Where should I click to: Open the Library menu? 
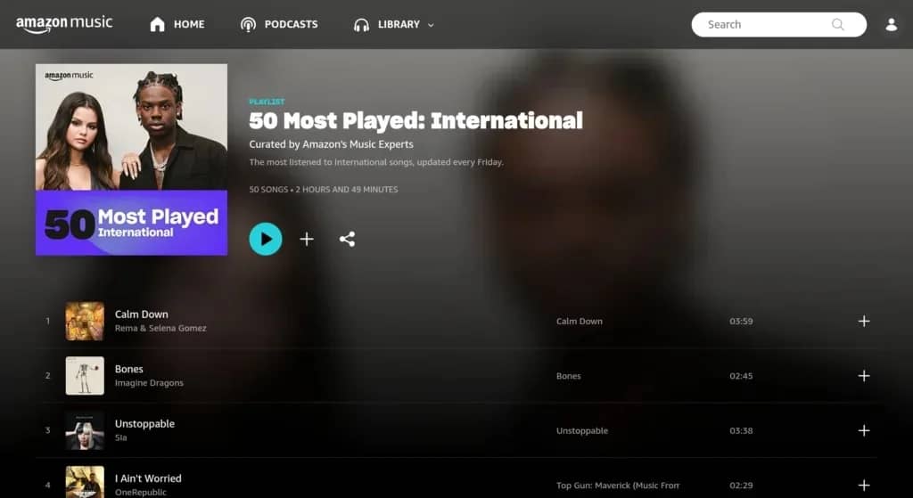(393, 24)
